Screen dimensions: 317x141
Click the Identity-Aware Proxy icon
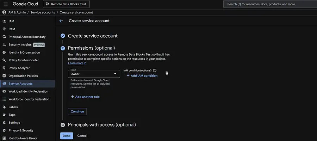pyautogui.click(x=4, y=139)
